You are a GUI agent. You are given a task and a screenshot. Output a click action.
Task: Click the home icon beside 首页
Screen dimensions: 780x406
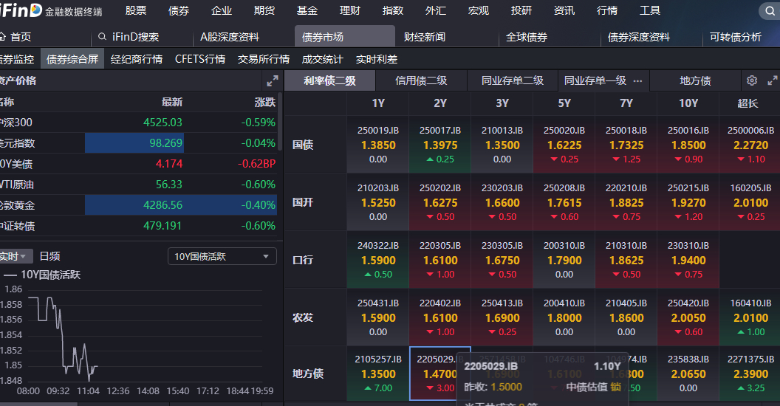pos(2,37)
